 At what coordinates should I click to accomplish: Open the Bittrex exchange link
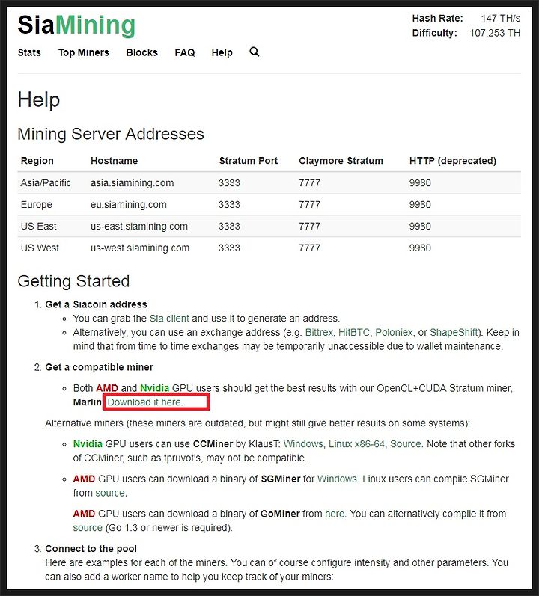319,332
